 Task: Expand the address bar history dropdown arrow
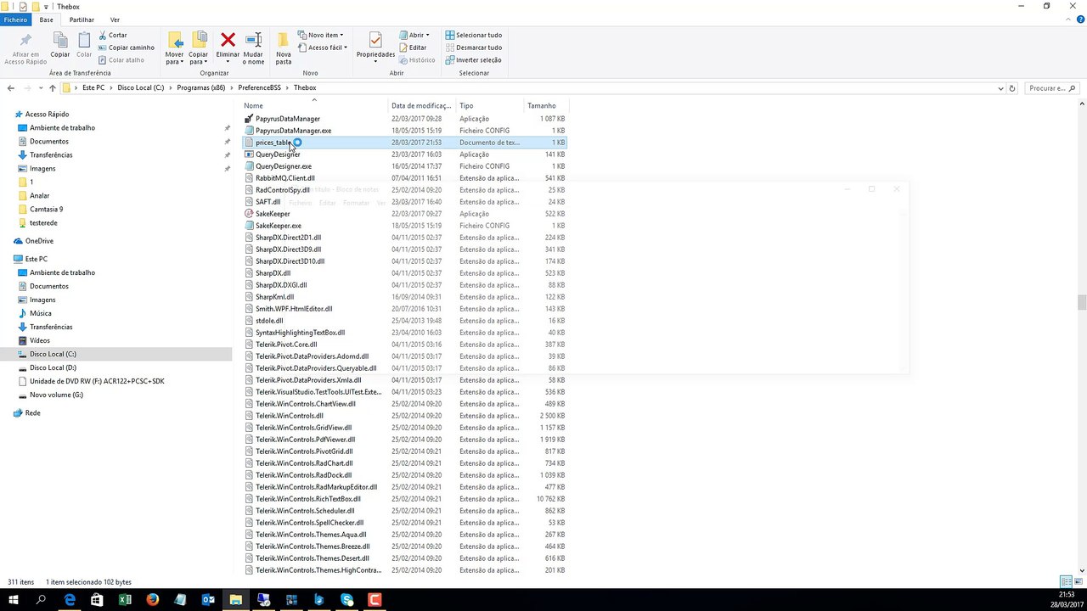click(x=1000, y=88)
